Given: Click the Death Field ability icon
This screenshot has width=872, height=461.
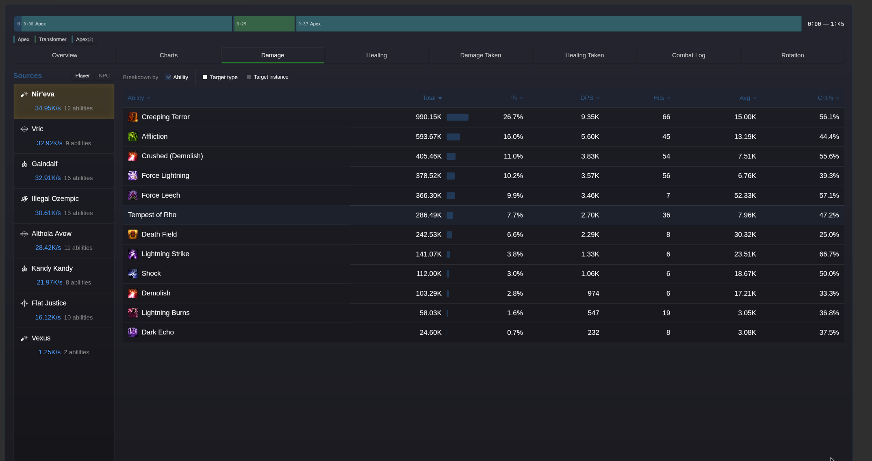Looking at the screenshot, I should 132,234.
